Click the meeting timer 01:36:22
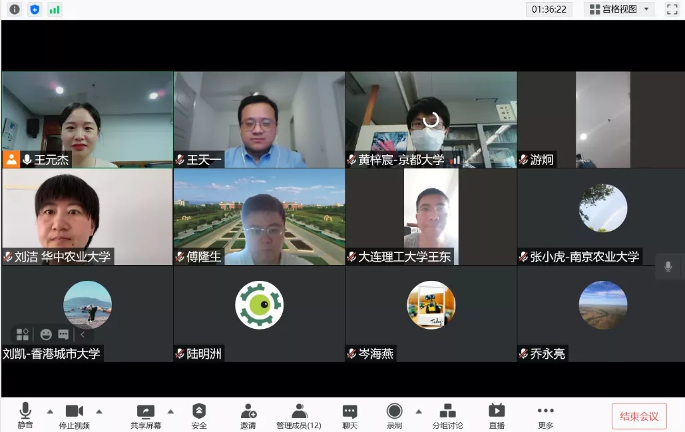The image size is (685, 432). pyautogui.click(x=549, y=9)
